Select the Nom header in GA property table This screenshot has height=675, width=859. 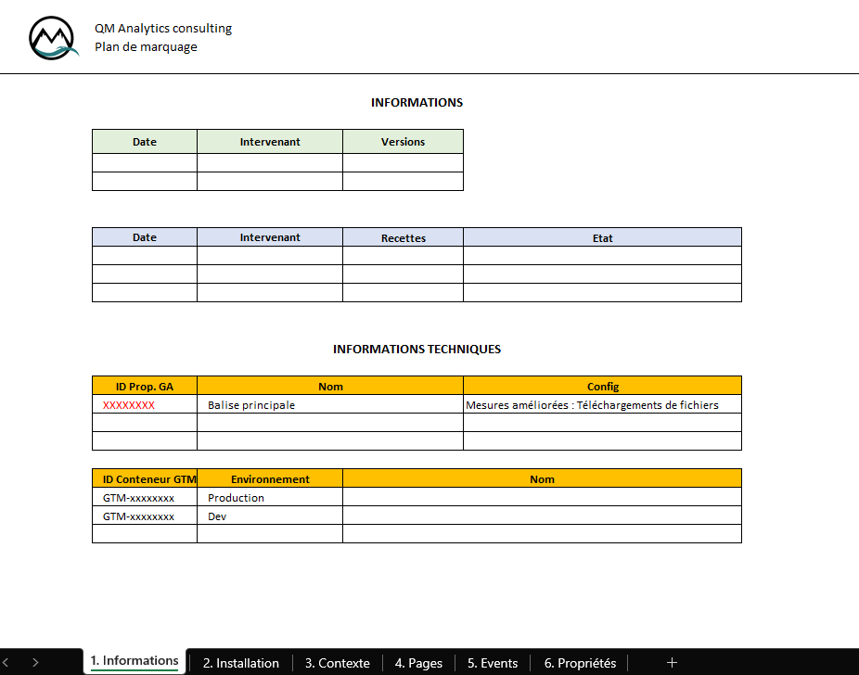click(x=330, y=386)
